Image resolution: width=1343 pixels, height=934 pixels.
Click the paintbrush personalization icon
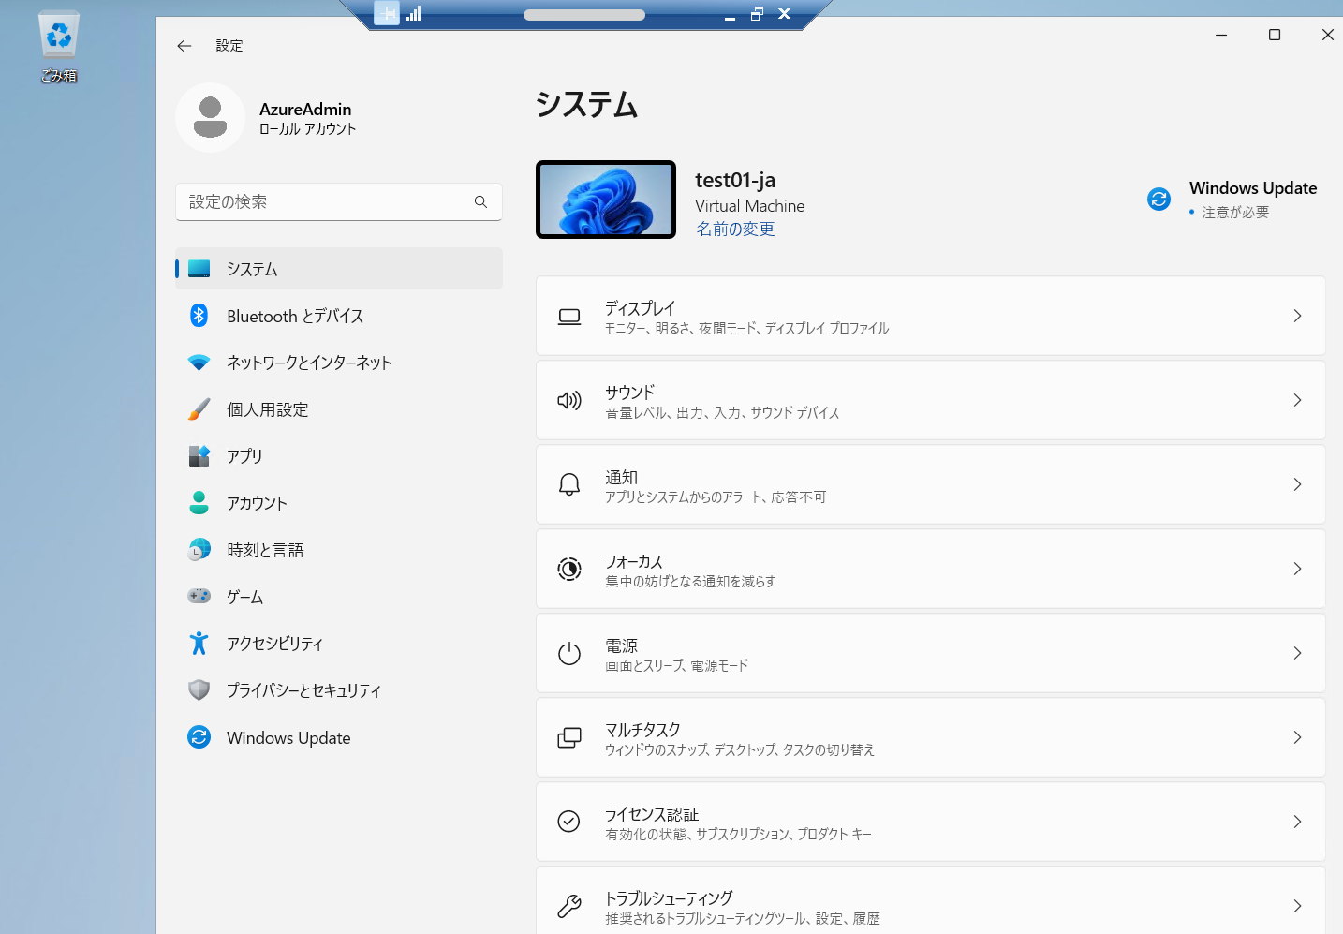199,409
